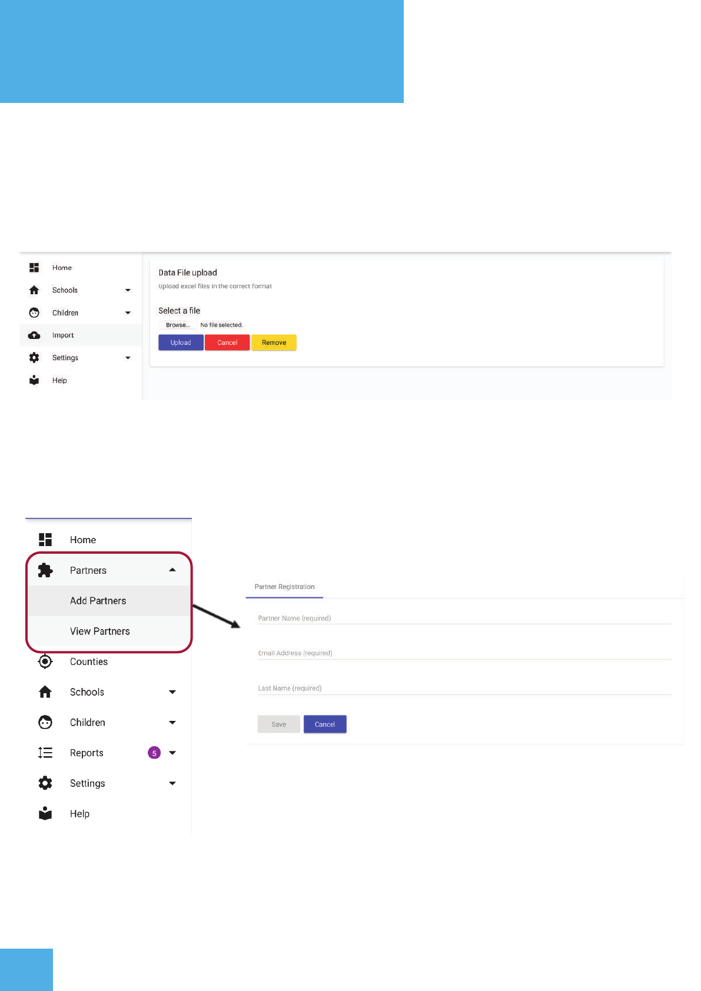The width and height of the screenshot is (701, 991).
Task: Click the Help book icon in lower sidebar
Action: (45, 813)
